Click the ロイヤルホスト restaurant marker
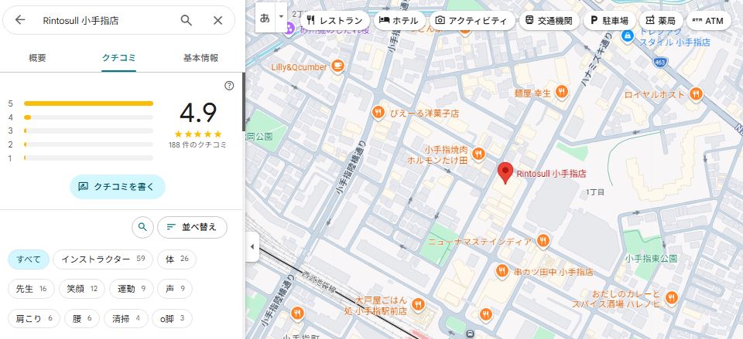Image resolution: width=743 pixels, height=339 pixels. point(696,94)
